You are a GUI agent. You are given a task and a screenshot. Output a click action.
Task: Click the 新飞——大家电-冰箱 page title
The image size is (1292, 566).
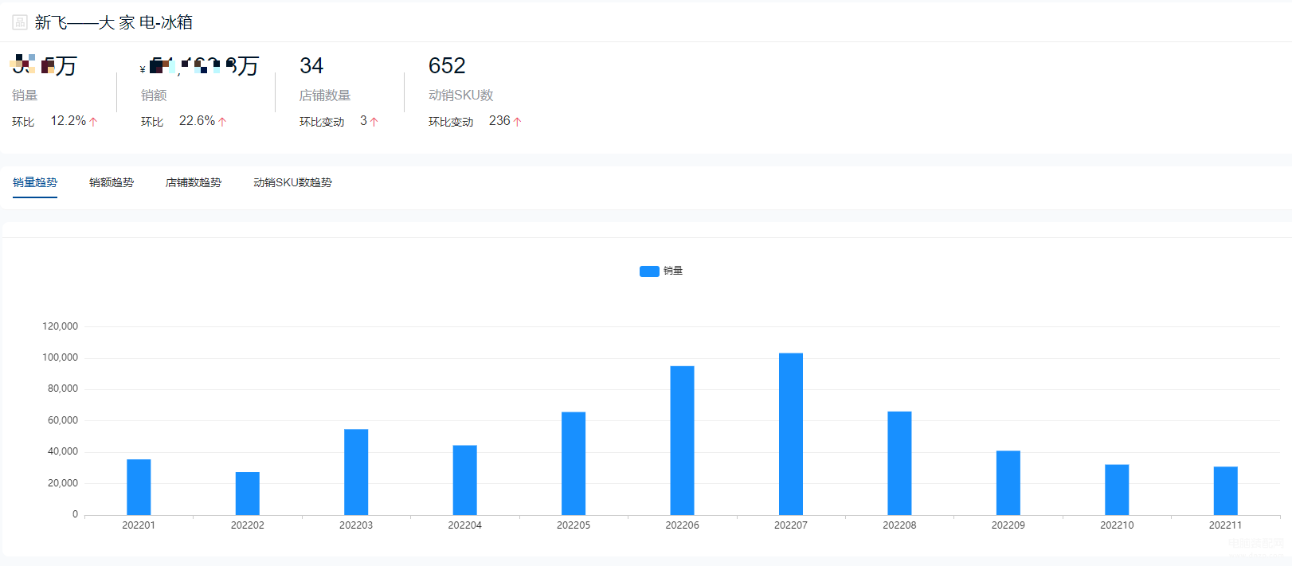point(114,22)
